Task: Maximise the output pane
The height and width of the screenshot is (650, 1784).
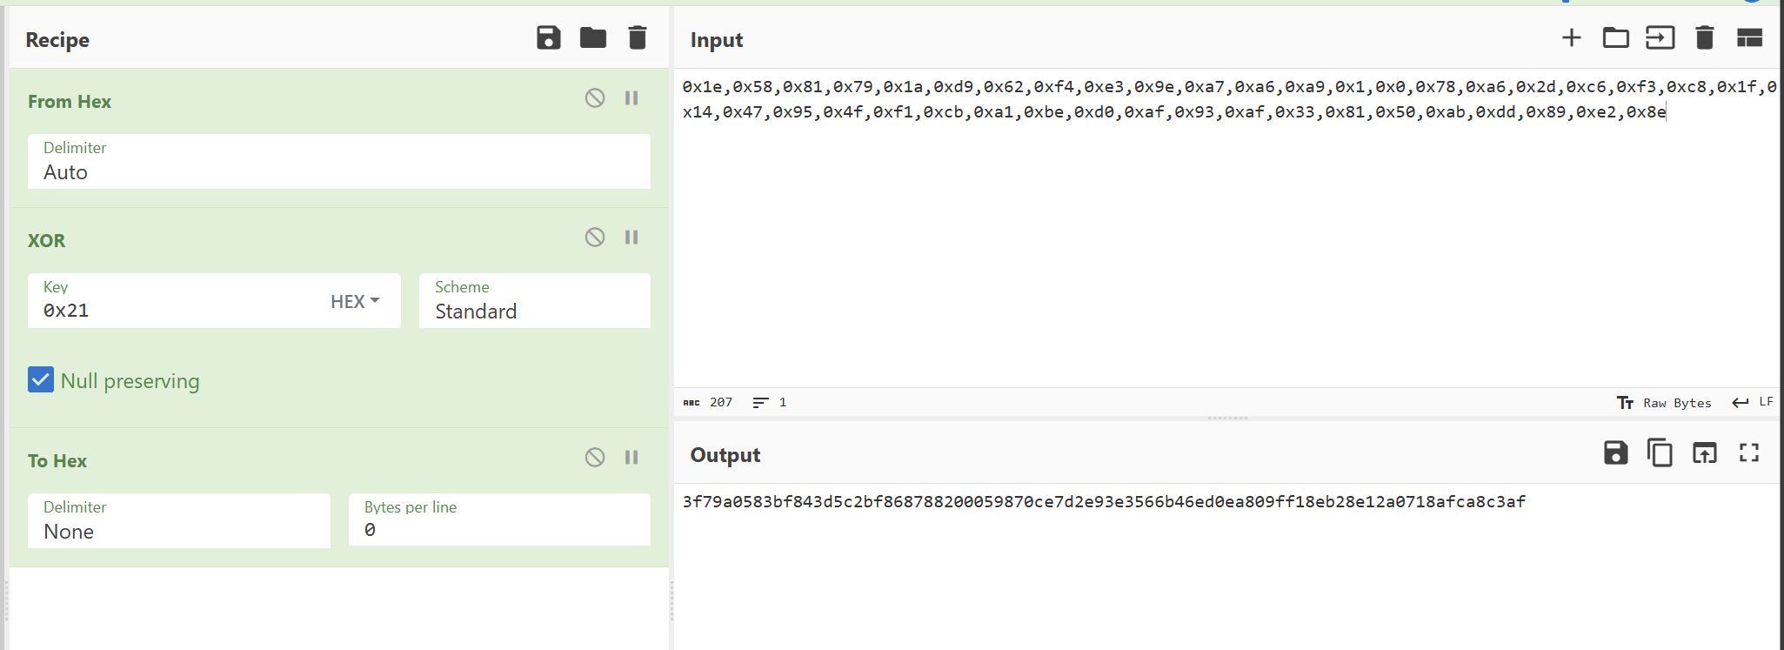Action: [1749, 452]
